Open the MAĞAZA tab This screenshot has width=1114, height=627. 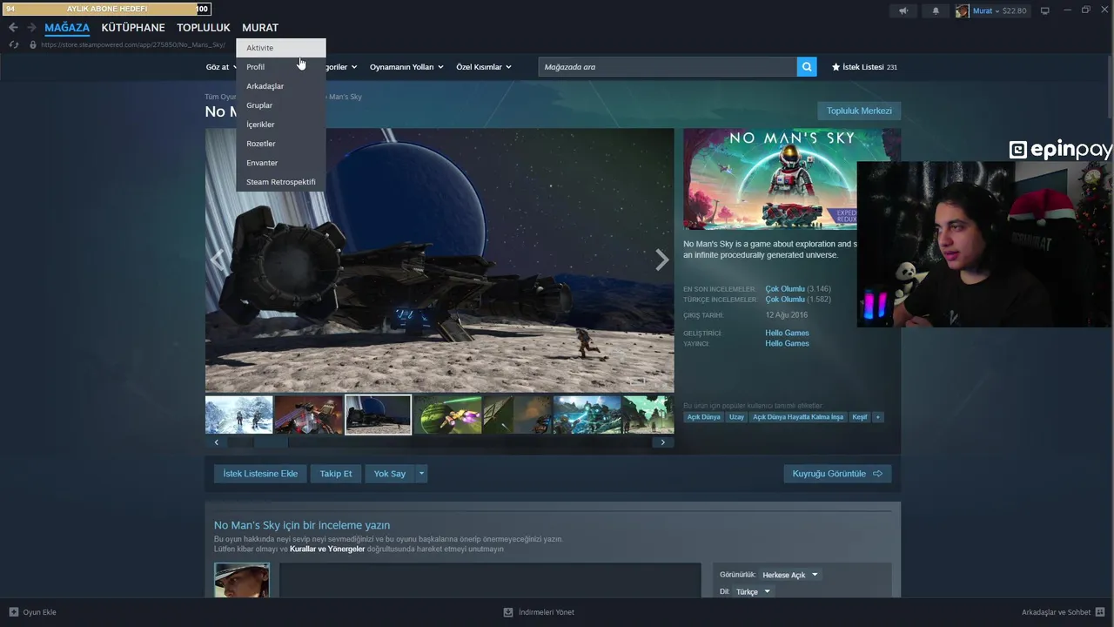67,28
